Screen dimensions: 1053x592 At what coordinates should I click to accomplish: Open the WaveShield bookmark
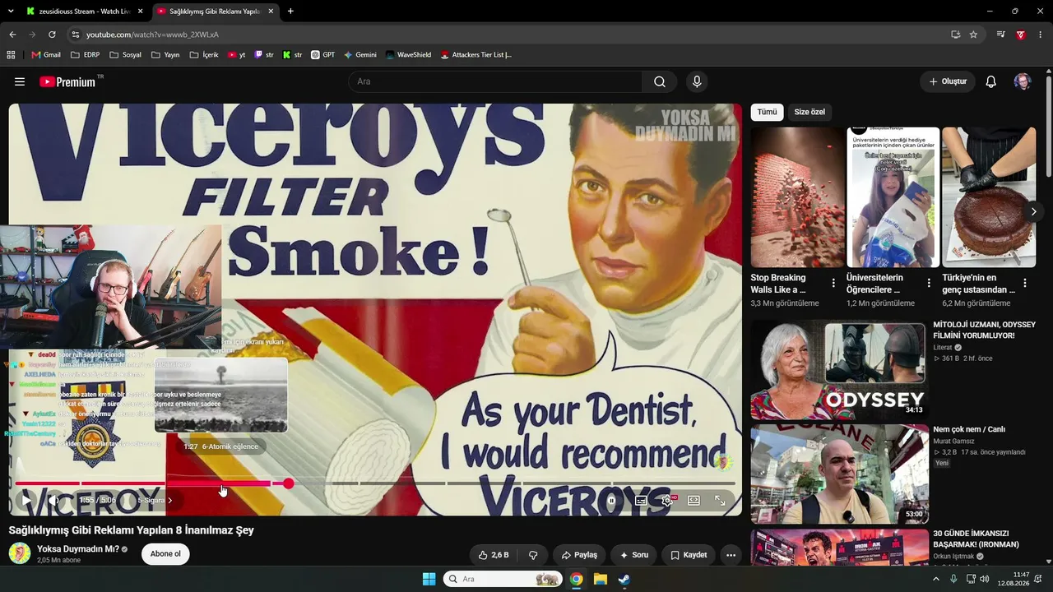(x=408, y=55)
